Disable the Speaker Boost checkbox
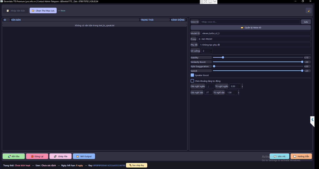 [192, 75]
